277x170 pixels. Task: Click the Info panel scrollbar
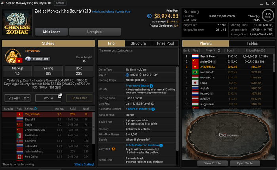(x=177, y=109)
